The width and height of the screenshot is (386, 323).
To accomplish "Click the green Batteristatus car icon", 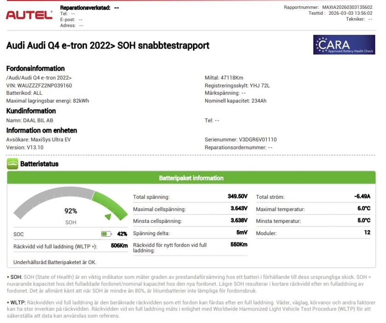I will tap(12, 164).
